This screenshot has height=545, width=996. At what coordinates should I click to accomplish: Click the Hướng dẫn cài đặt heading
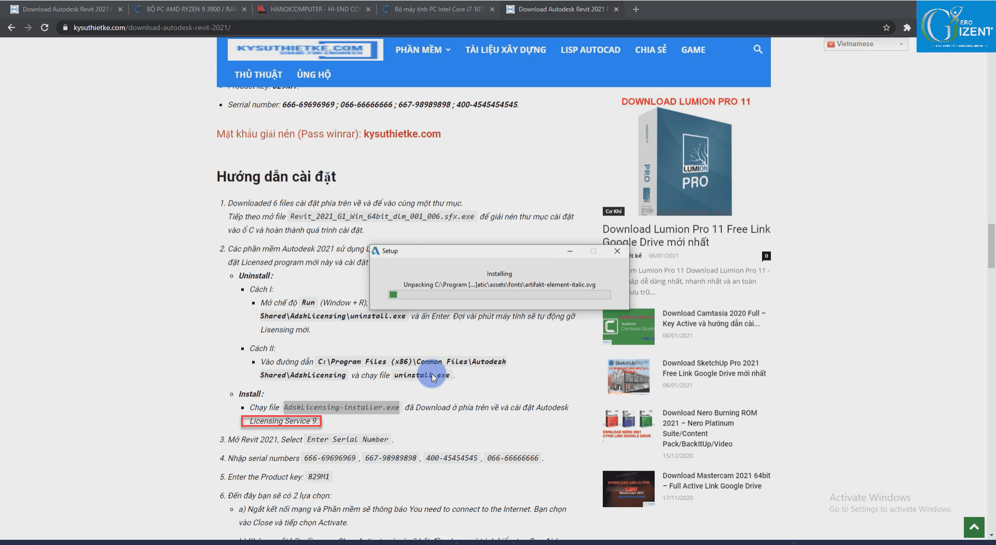276,177
